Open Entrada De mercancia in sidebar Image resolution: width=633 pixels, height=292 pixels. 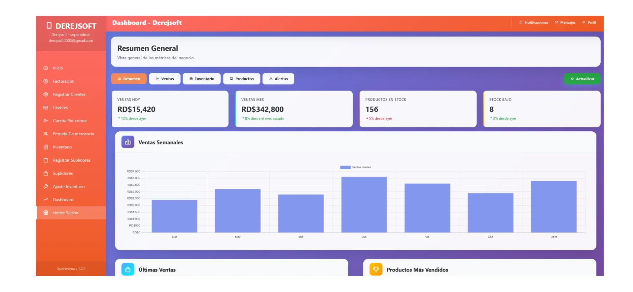[73, 134]
